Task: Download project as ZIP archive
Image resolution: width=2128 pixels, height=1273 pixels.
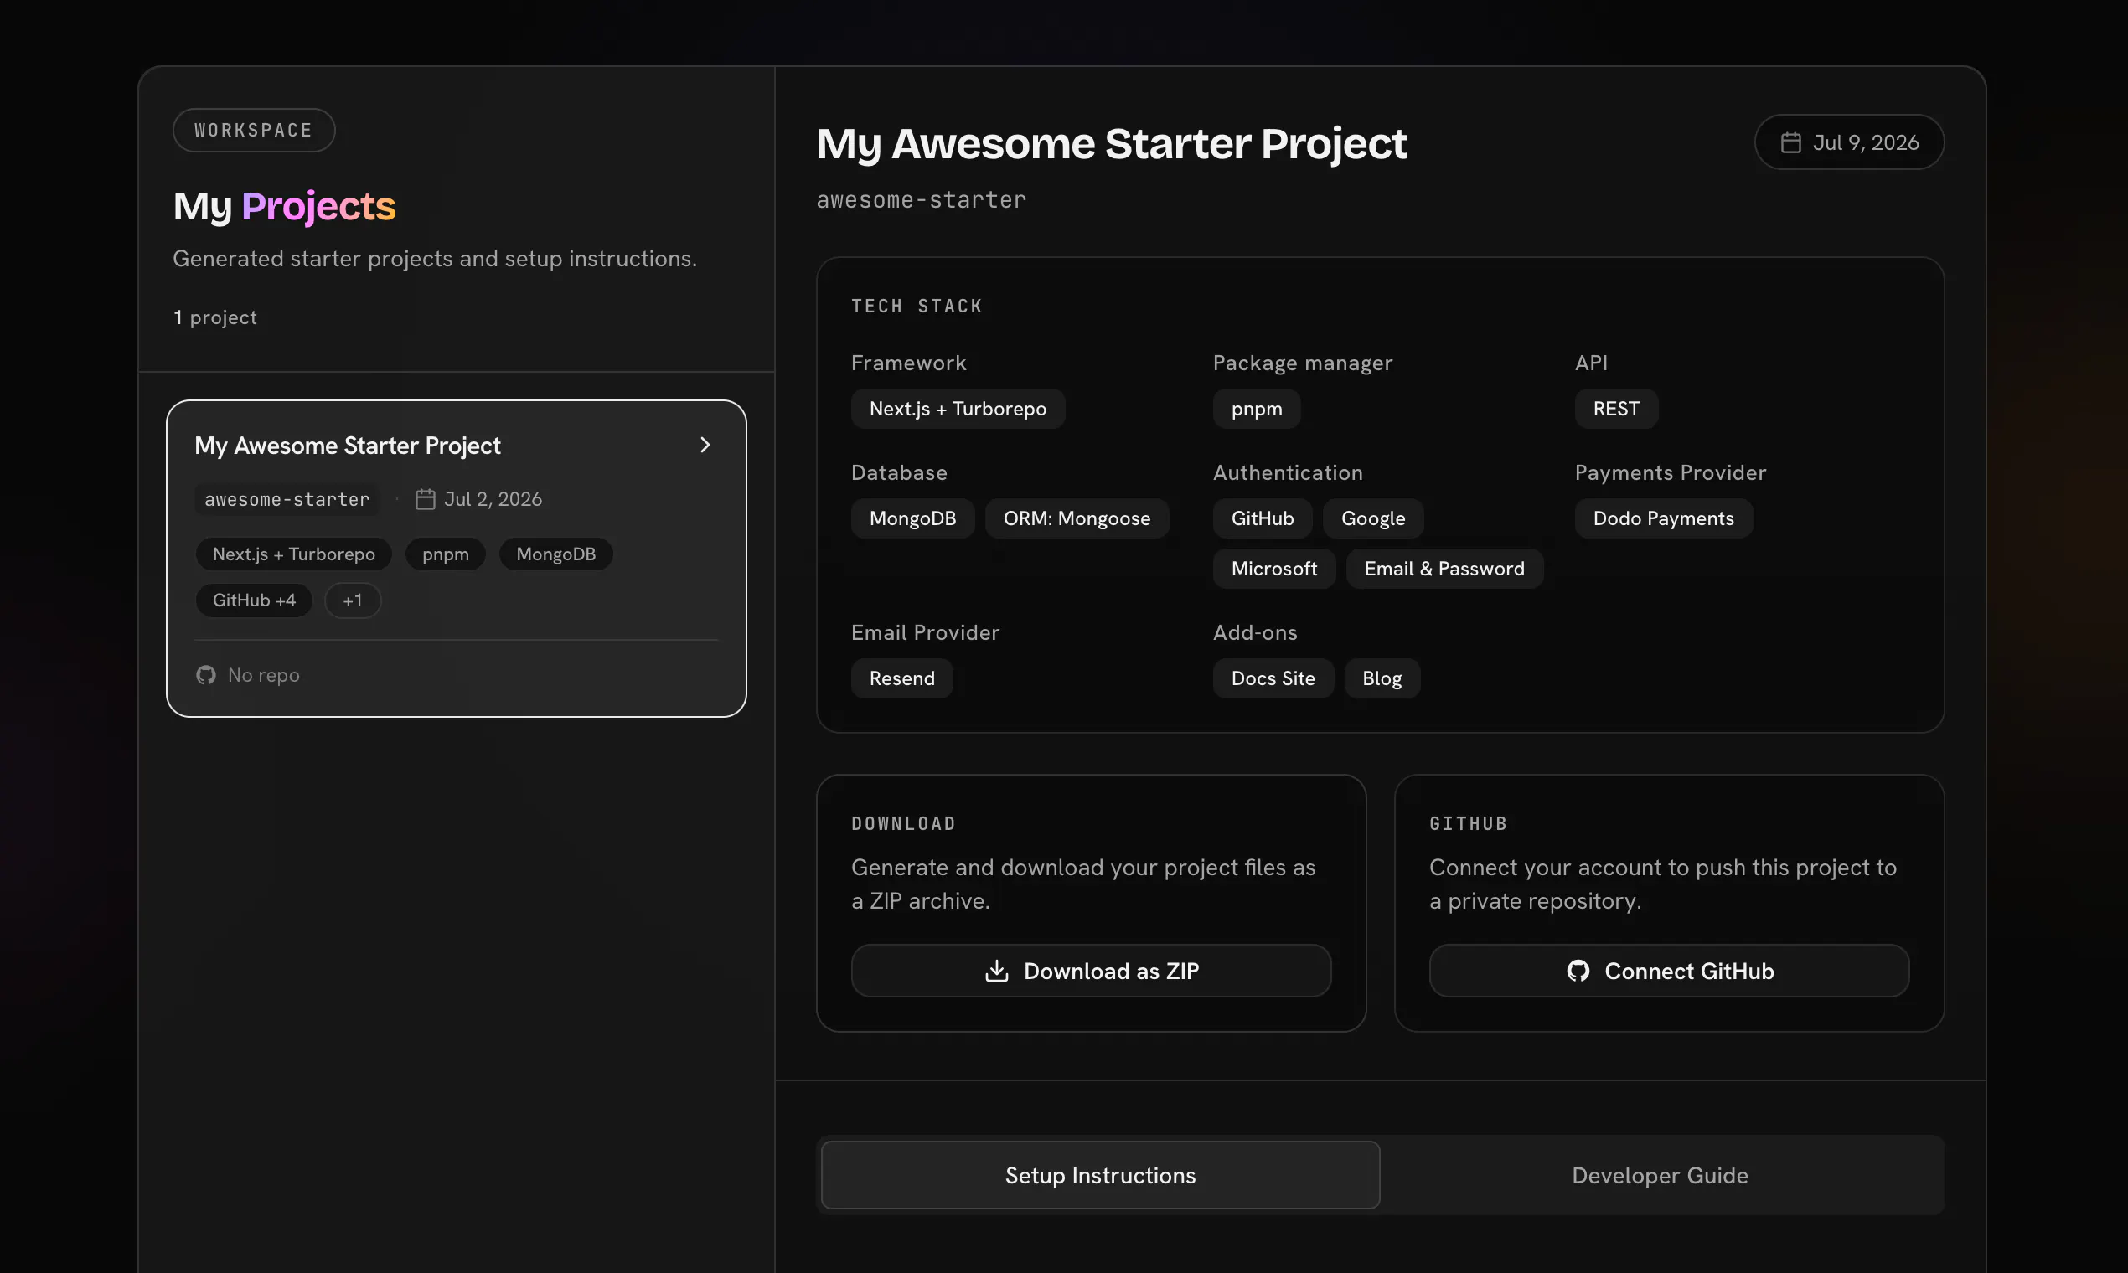Action: click(1091, 971)
